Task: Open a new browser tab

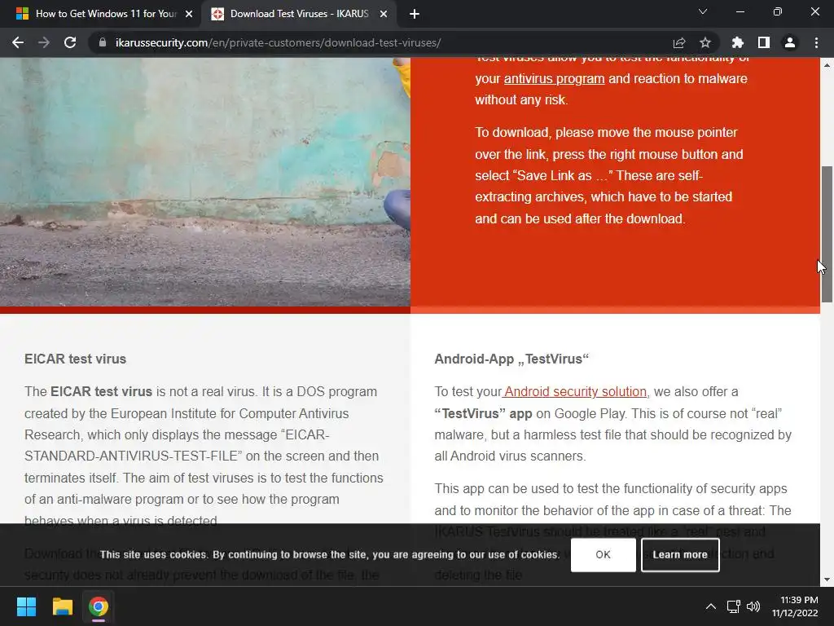Action: tap(415, 15)
